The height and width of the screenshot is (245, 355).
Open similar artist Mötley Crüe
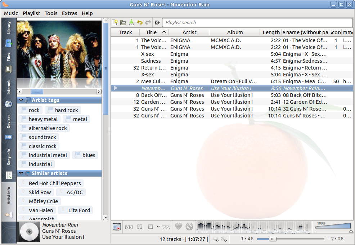point(39,201)
